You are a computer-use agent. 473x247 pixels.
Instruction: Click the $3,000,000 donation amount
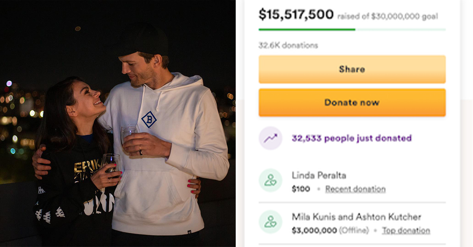click(x=314, y=230)
